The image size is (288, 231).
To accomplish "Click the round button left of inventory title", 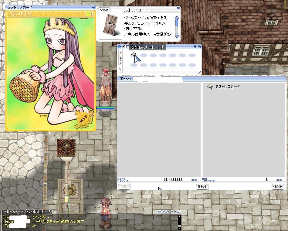I will click(119, 47).
